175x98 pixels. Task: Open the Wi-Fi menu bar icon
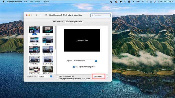143,2
